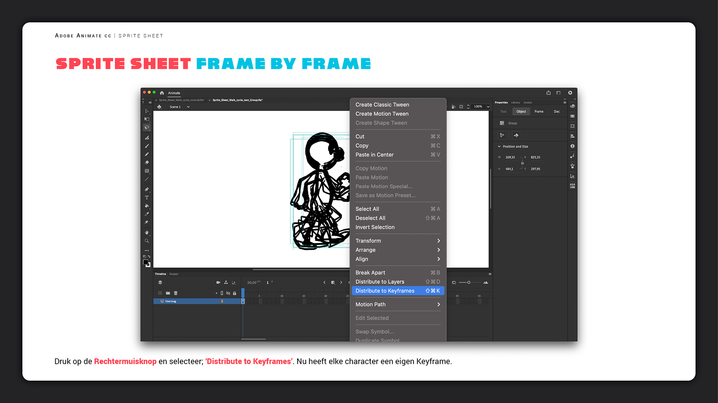Screen dimensions: 718x403
Task: Pick the Eraser tool
Action: pos(147,163)
